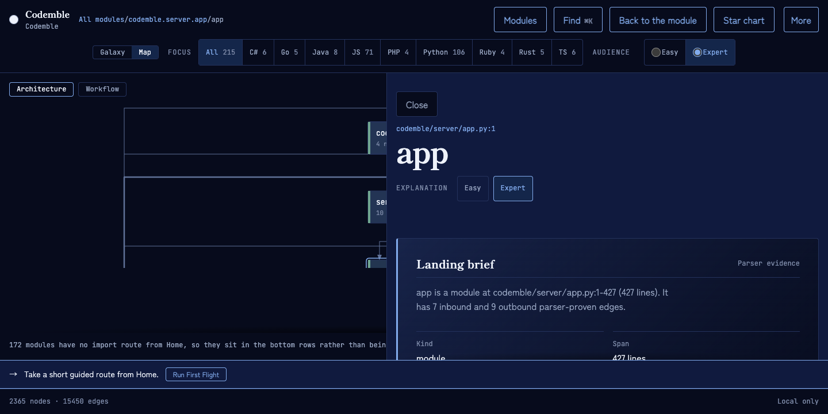Filter focus by TS 6
This screenshot has width=828, height=414.
(x=567, y=52)
